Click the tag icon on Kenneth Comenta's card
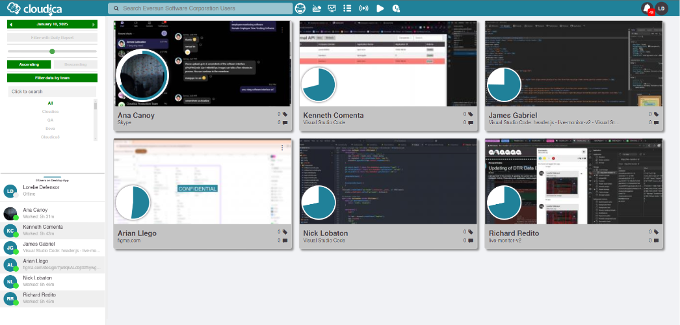Screen dimensions: 680x325 [471, 114]
